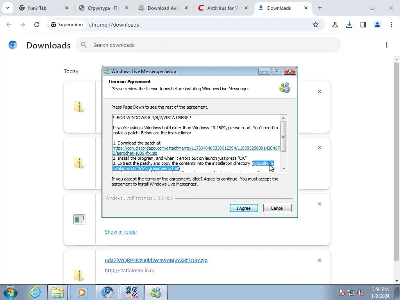This screenshot has height=300, width=400.
Task: Go back with the back arrow
Action: tap(9, 25)
